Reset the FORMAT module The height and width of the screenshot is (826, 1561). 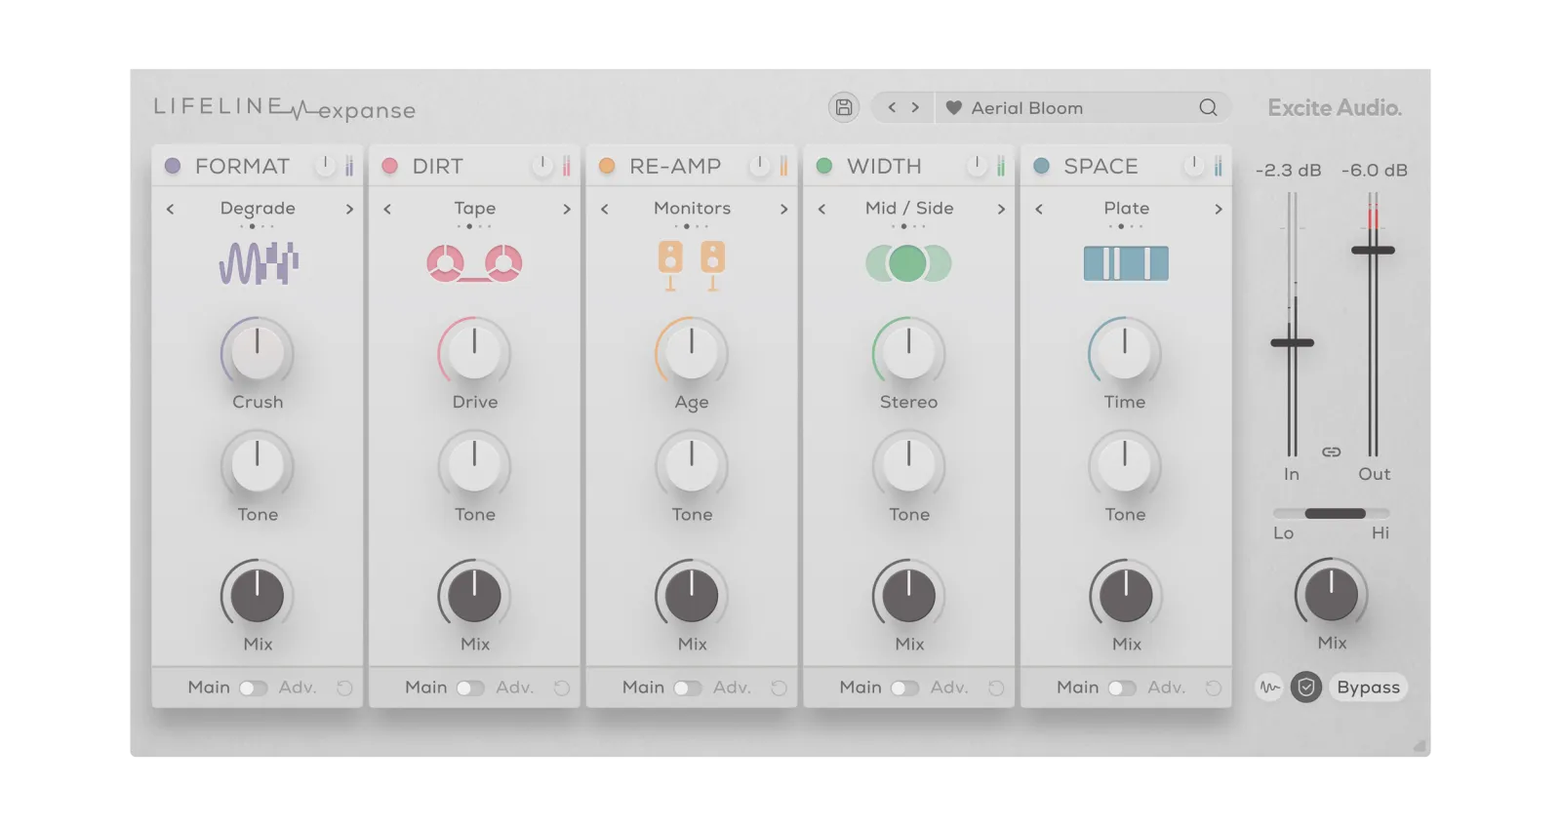click(344, 688)
